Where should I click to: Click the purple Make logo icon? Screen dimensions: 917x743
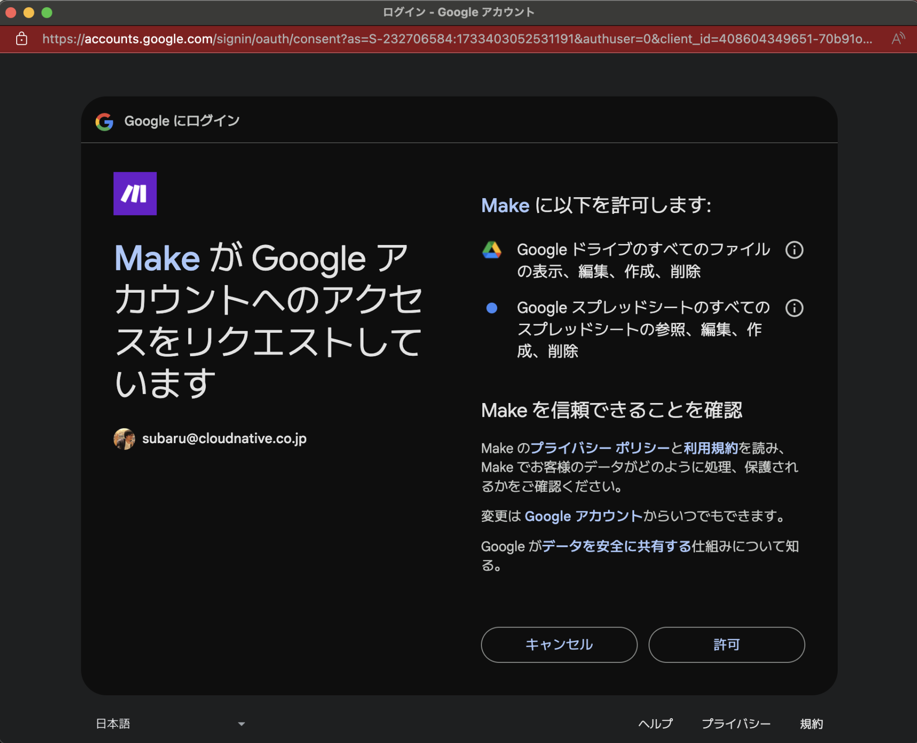(135, 193)
